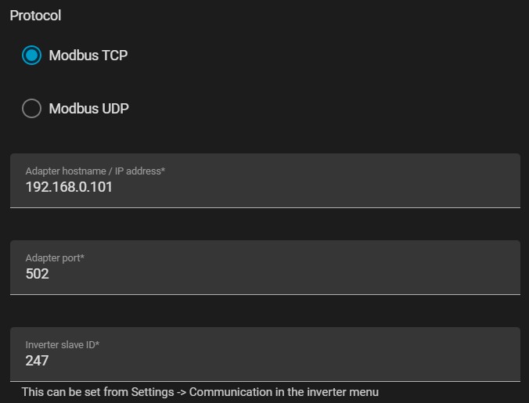This screenshot has height=403, width=529.
Task: Click the Adapter hostname / IP address label
Action: click(95, 171)
